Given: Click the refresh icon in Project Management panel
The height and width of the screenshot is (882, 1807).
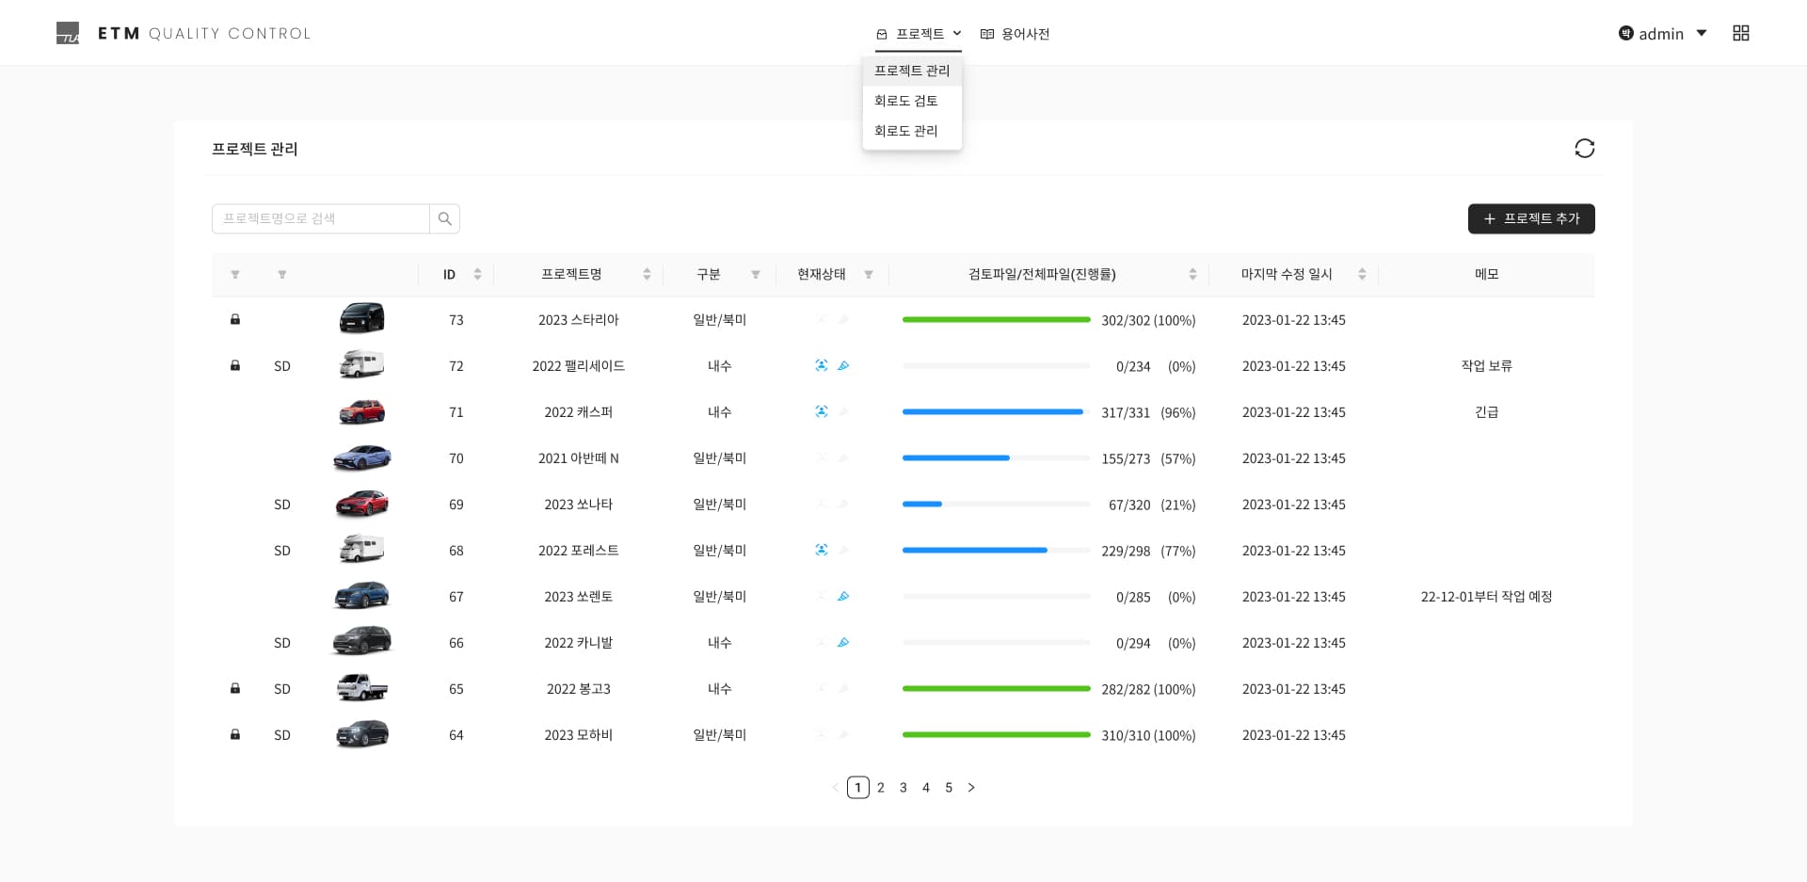Looking at the screenshot, I should coord(1584,149).
